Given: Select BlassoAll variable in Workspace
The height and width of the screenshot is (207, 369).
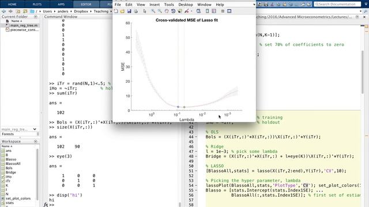Looking at the screenshot, I should (13, 163).
